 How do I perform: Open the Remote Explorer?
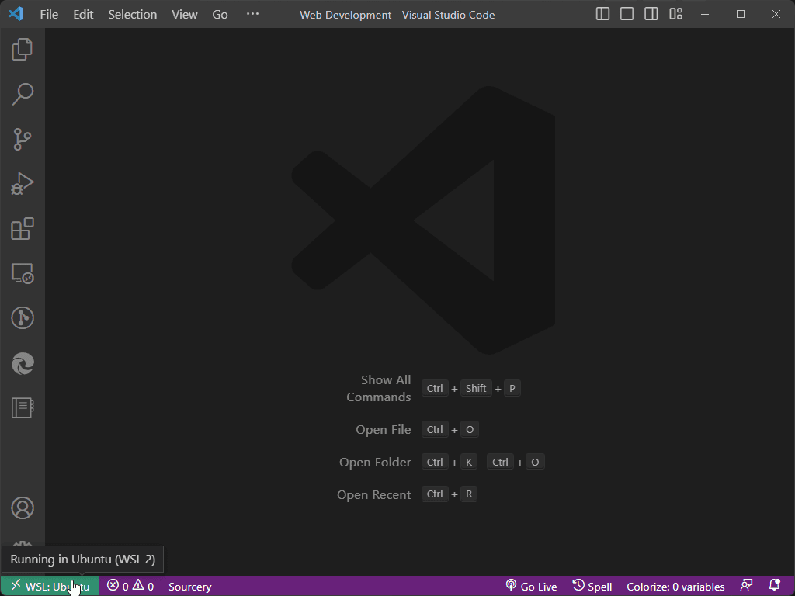coord(23,273)
